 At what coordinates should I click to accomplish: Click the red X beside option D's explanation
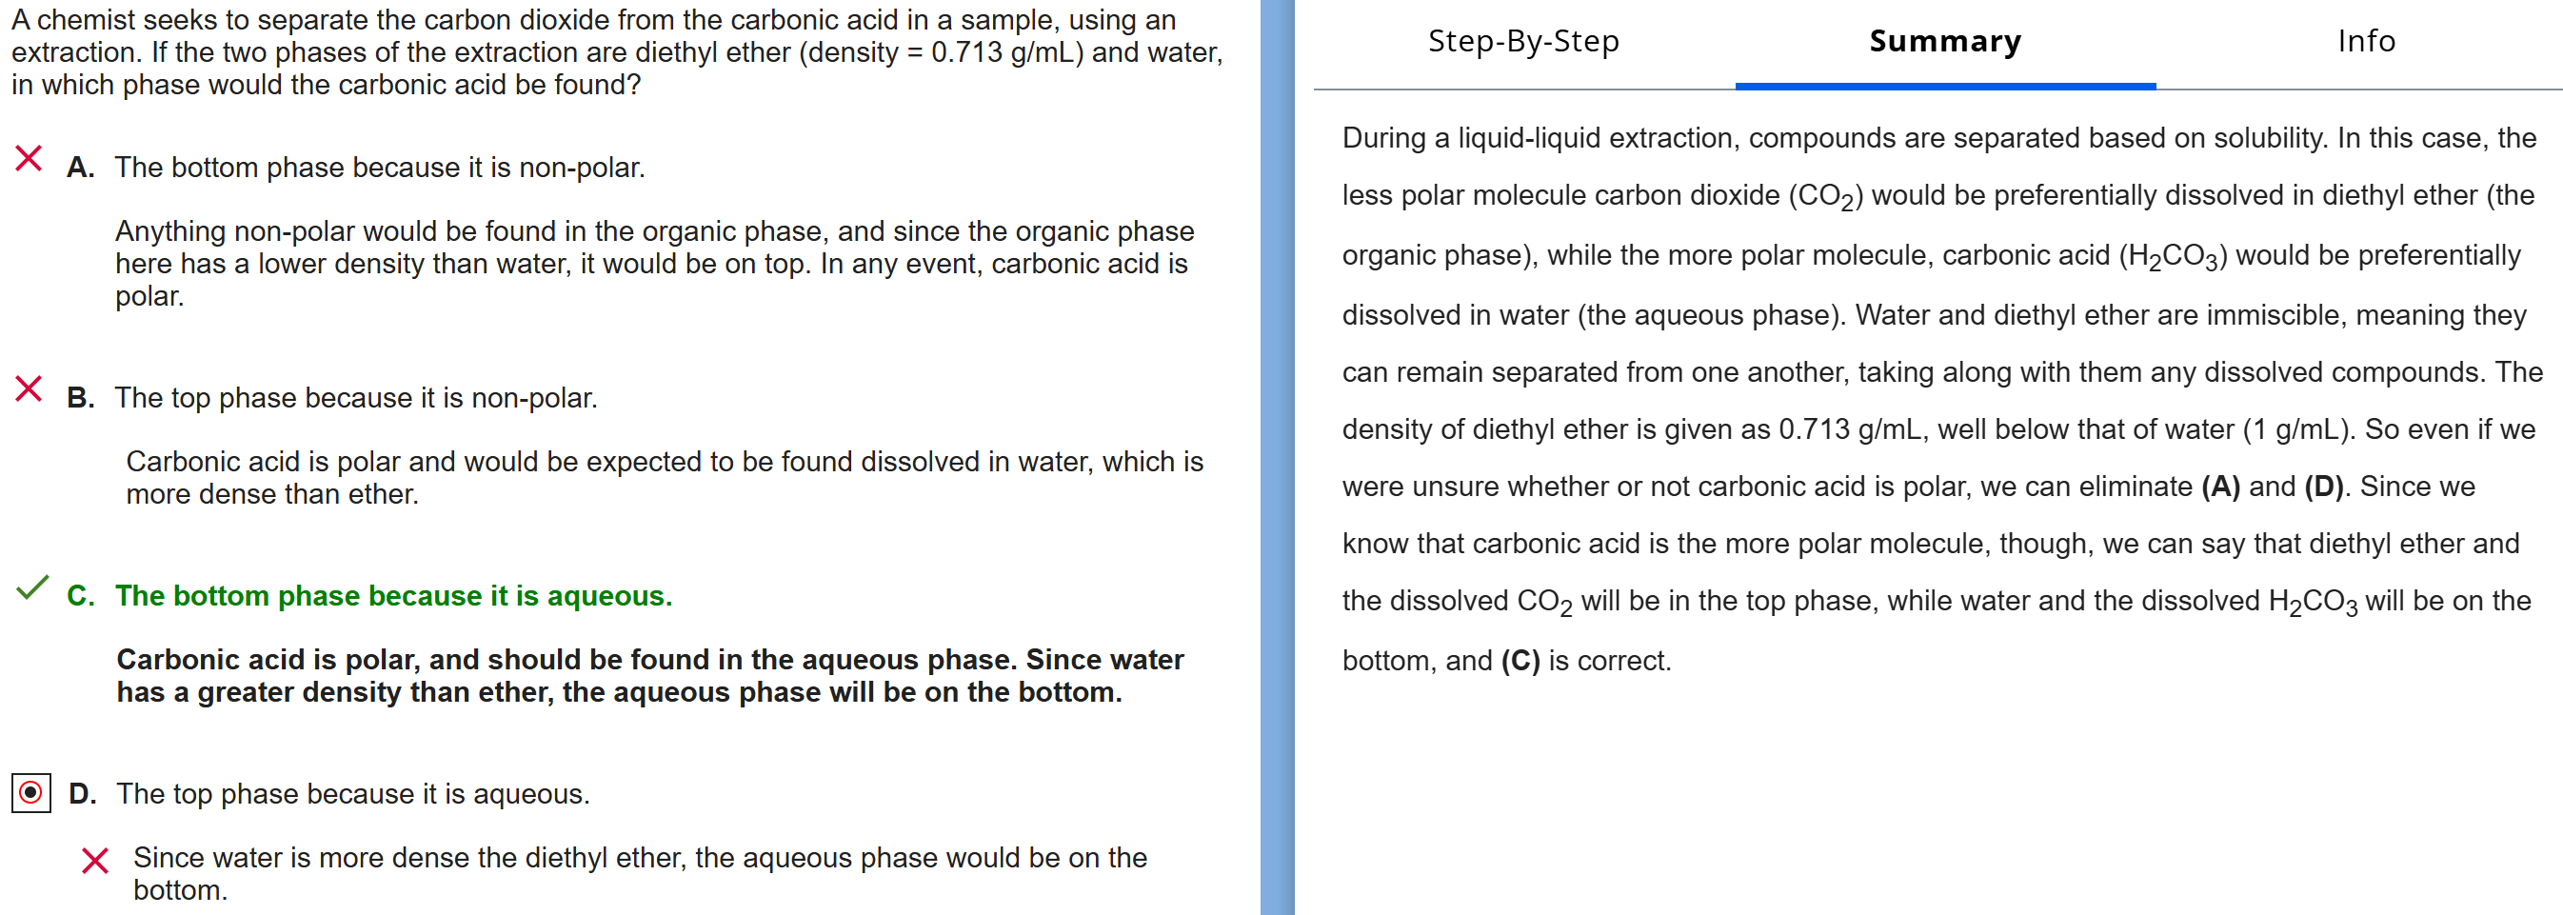[x=95, y=861]
